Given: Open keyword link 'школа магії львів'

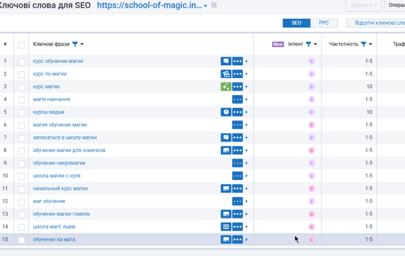Looking at the screenshot, I should 54,227.
